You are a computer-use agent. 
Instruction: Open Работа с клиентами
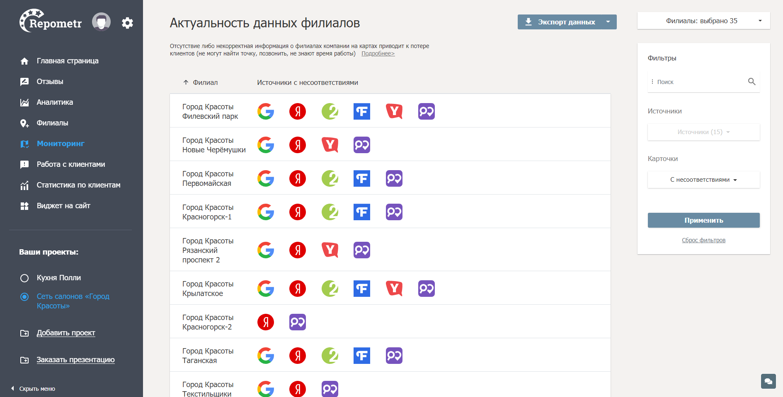[71, 164]
